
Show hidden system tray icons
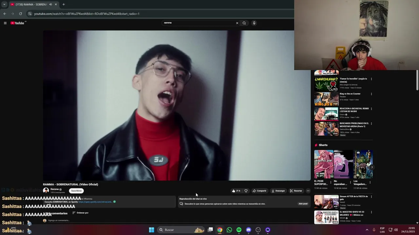click(x=367, y=230)
